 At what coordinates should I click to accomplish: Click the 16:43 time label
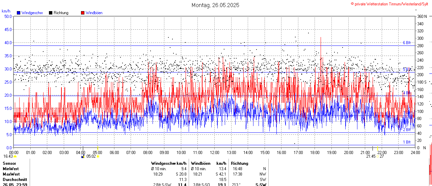(8, 156)
